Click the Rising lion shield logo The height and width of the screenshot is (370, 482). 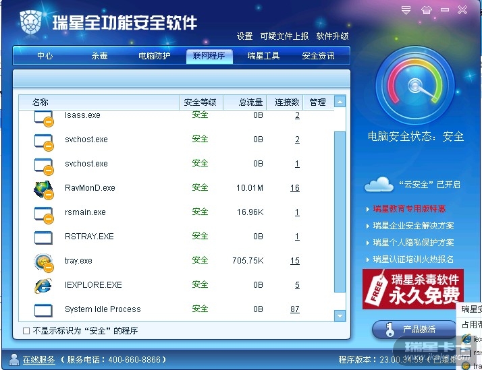coord(31,22)
